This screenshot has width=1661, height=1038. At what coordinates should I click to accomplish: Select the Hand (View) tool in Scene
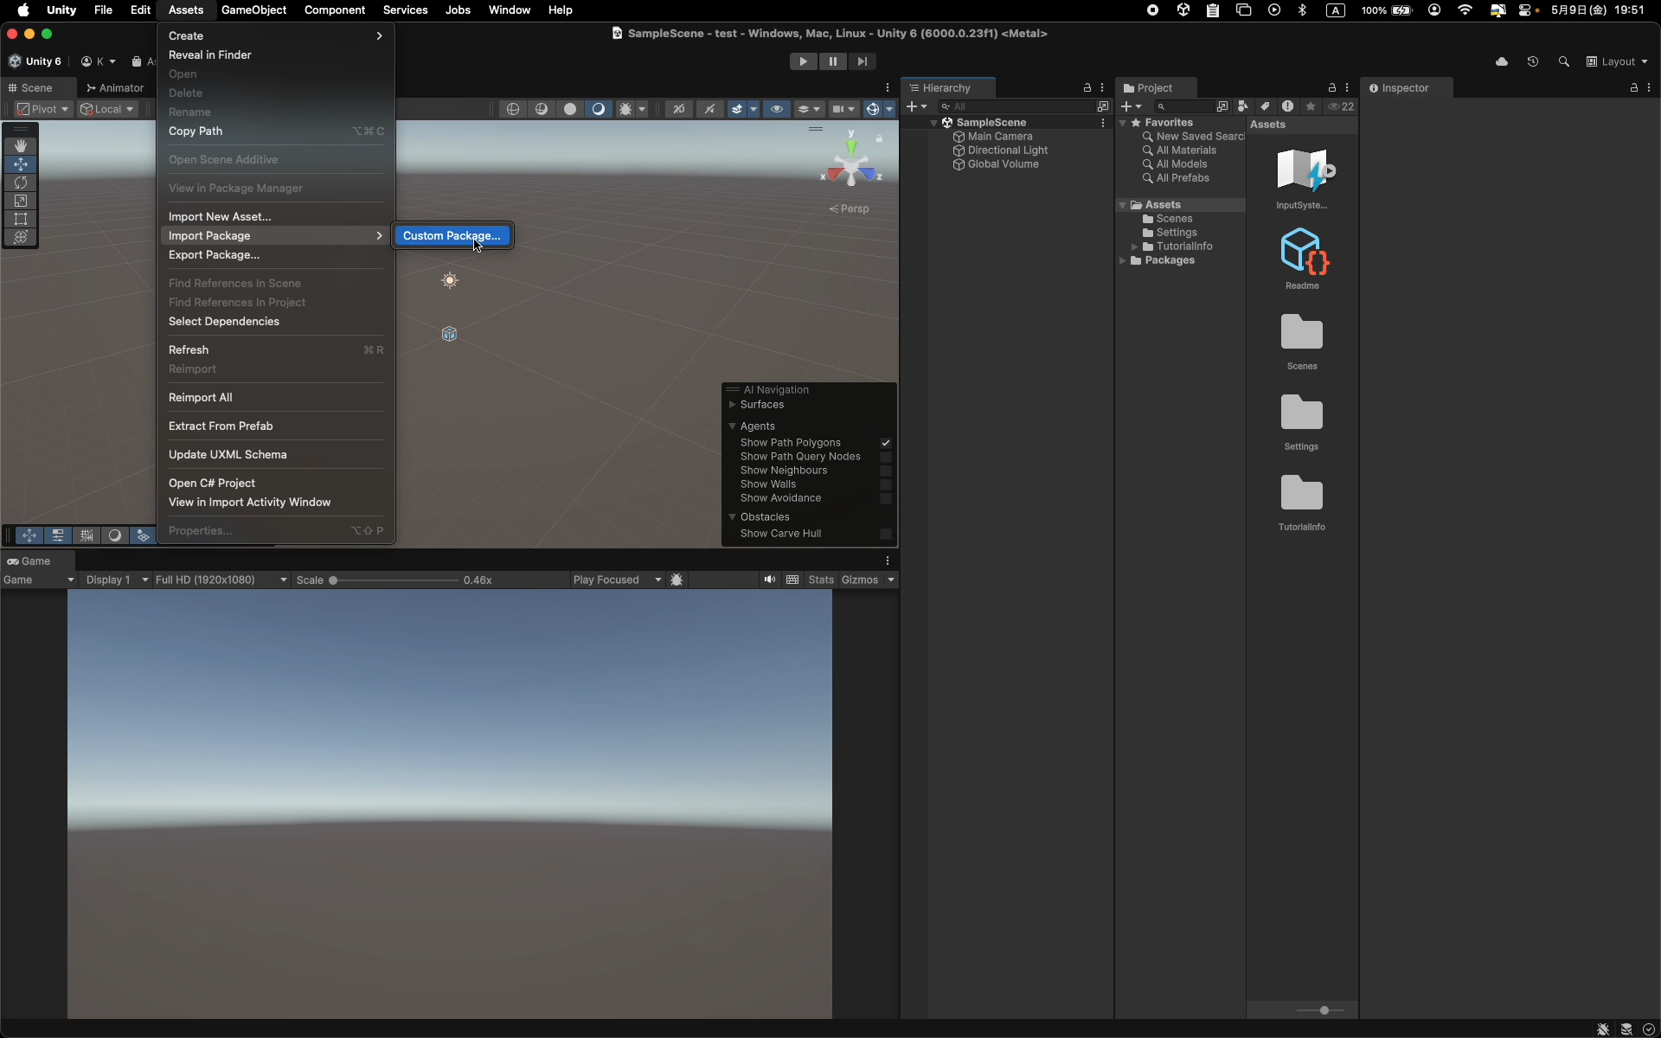[x=21, y=145]
